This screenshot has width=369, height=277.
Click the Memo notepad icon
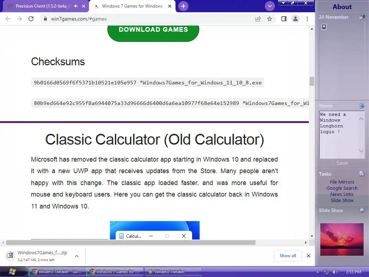point(362,106)
